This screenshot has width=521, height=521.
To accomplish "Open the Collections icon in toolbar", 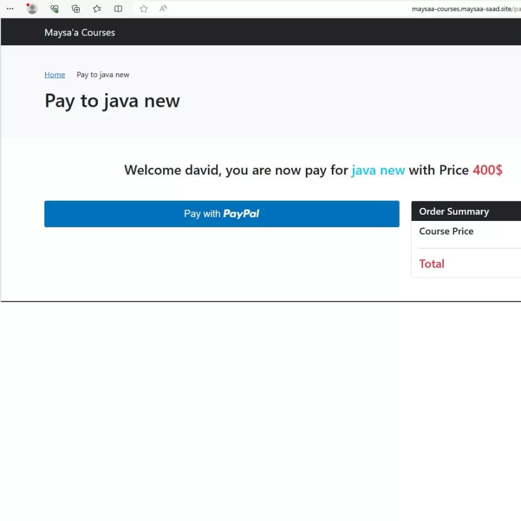I will pos(76,9).
